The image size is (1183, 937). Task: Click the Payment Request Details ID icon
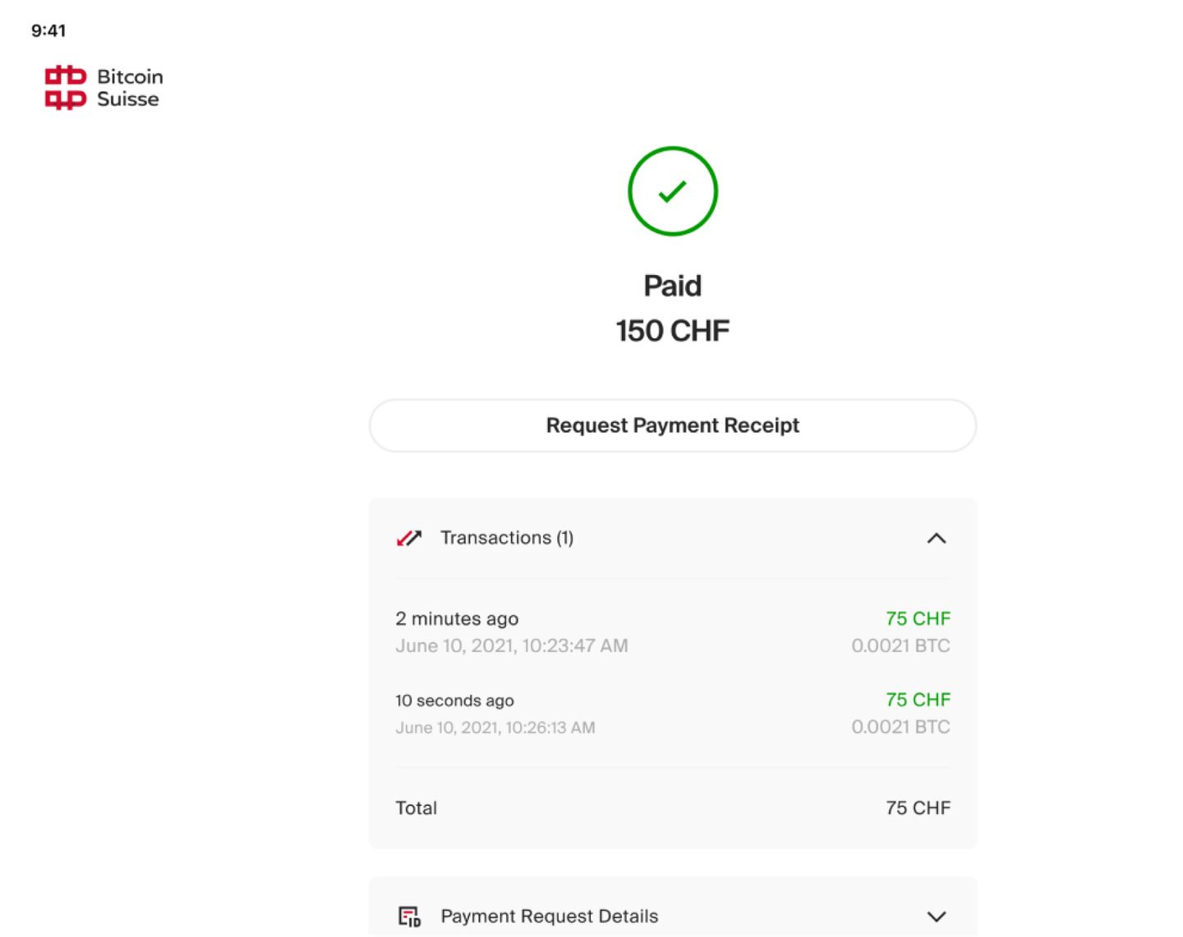pyautogui.click(x=409, y=916)
